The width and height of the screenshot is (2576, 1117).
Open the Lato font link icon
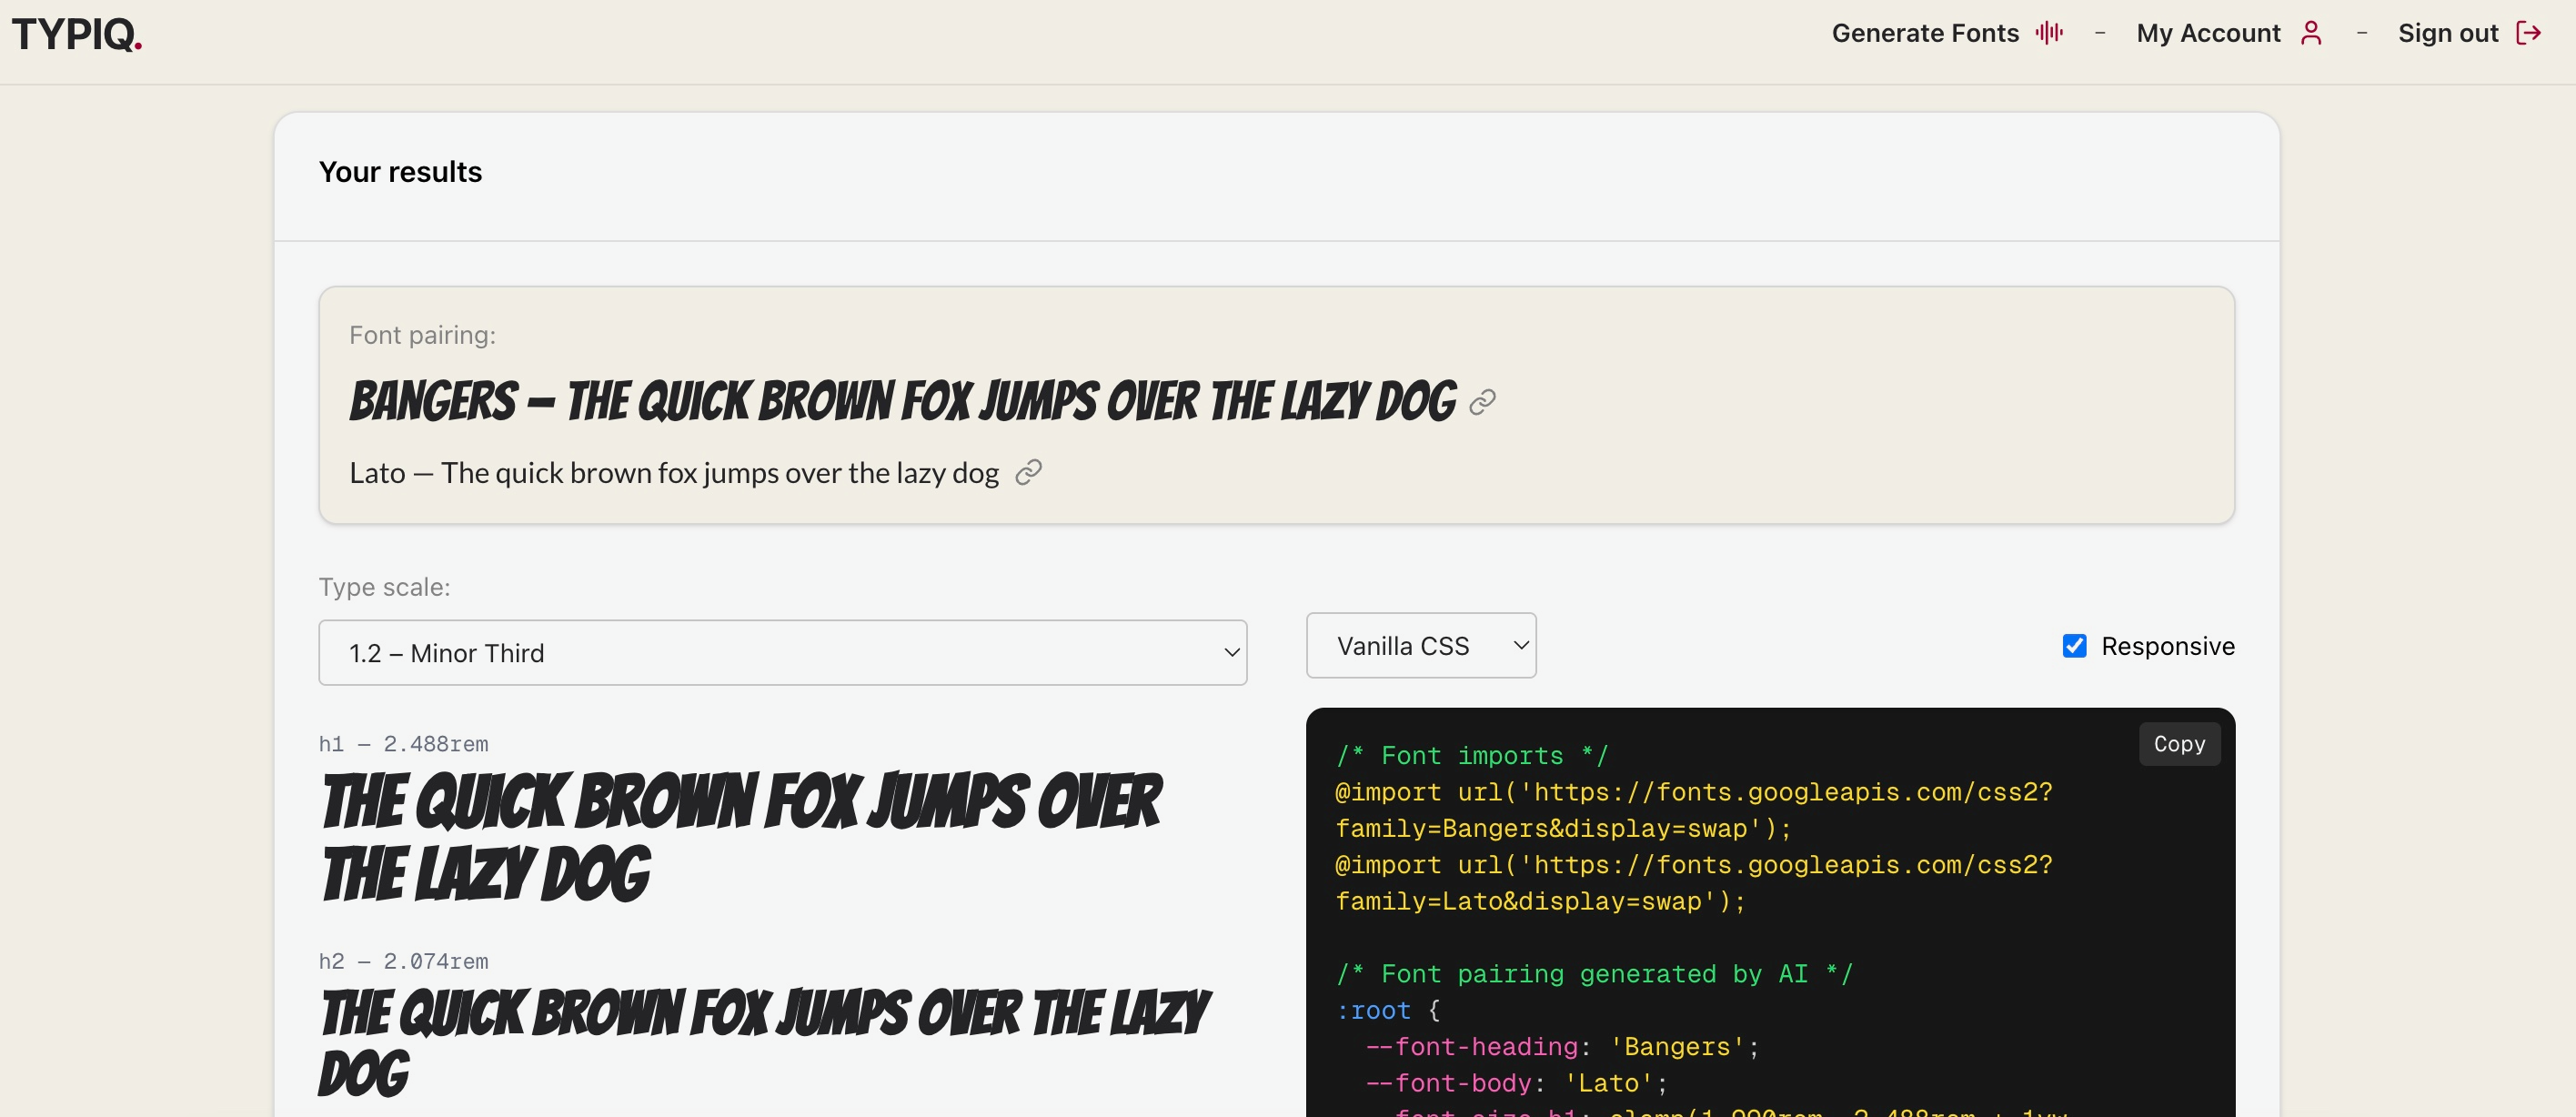1028,472
